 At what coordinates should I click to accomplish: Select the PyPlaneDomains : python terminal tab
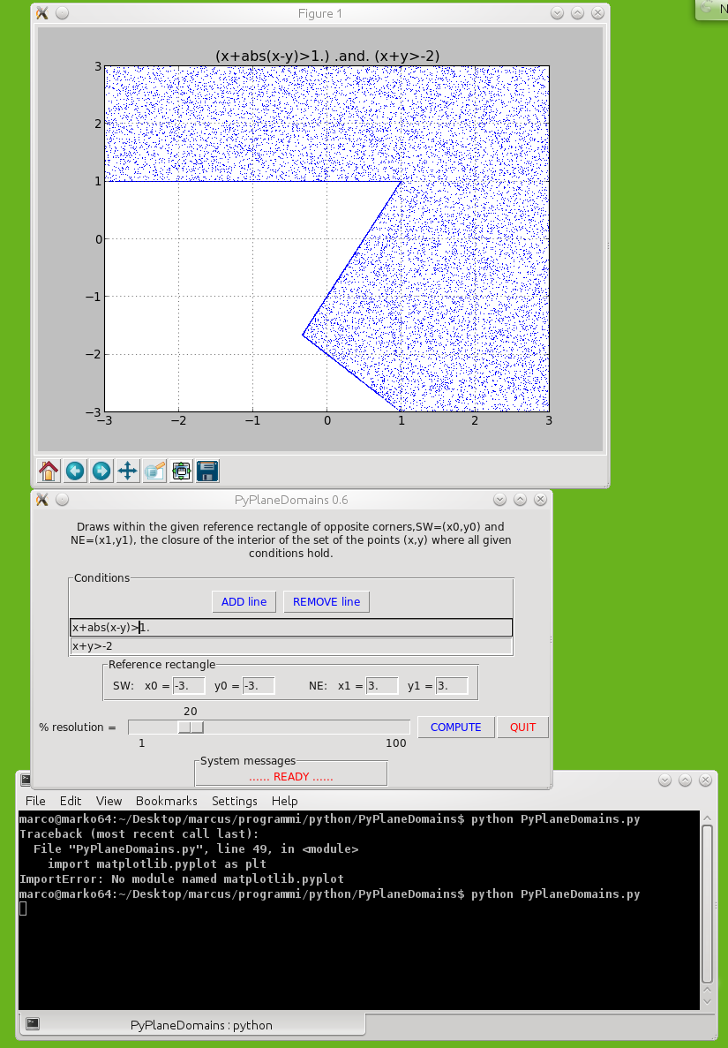193,1025
